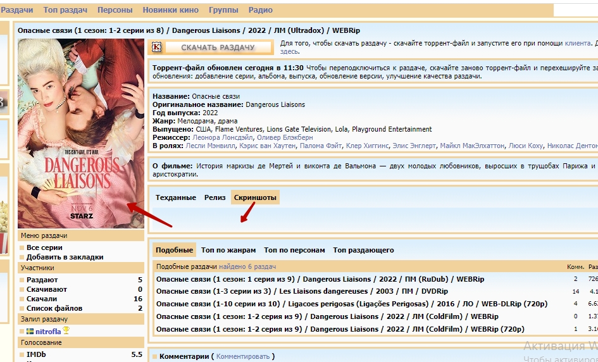Click the Все серии sidebar link
The width and height of the screenshot is (598, 362).
pos(44,247)
